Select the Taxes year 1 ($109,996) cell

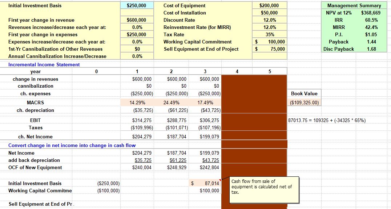point(137,128)
